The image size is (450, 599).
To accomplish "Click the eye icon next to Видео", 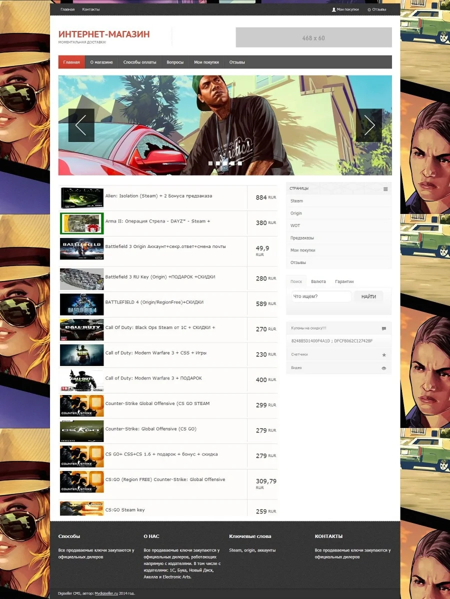I will pyautogui.click(x=383, y=368).
